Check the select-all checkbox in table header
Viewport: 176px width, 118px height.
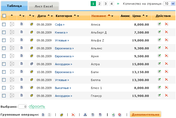coord(4,16)
